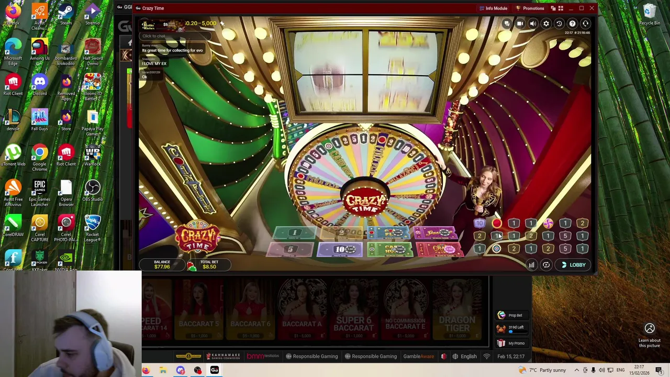Image resolution: width=670 pixels, height=377 pixels.
Task: Open uTorrent Web desktop shortcut
Action: (13, 155)
